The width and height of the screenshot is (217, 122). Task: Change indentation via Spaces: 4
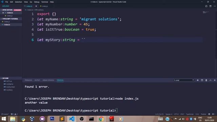pos(169,114)
